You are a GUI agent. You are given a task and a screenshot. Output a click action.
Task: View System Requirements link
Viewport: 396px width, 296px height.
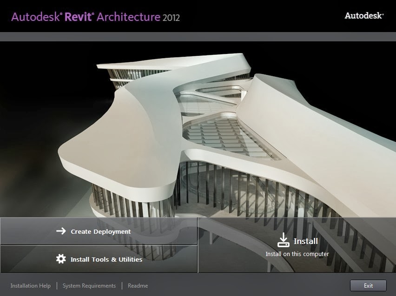click(x=89, y=286)
